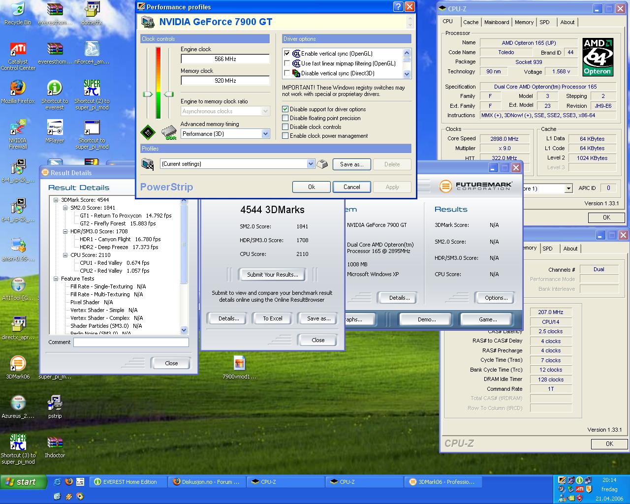Open the lhdoctor archive icon
This screenshot has height=504, width=630.
tap(55, 446)
